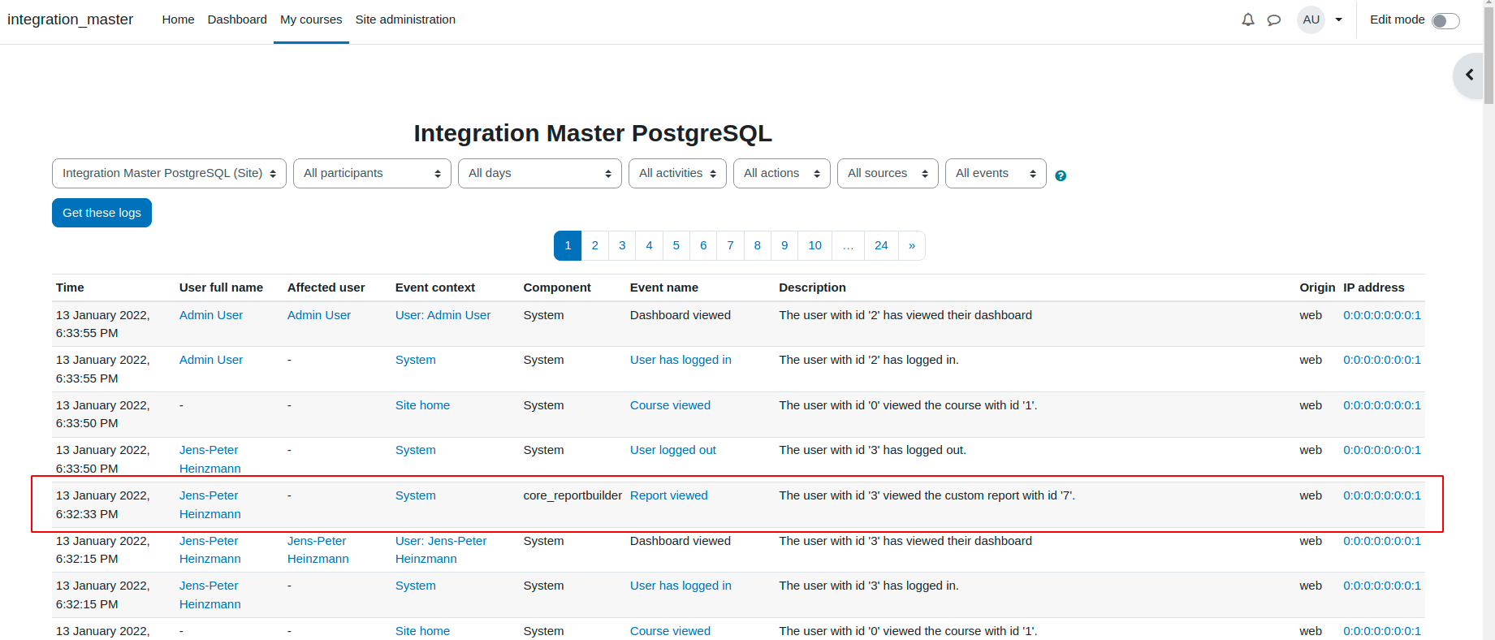Select current page 1 in pagination
1495x640 pixels.
[568, 245]
